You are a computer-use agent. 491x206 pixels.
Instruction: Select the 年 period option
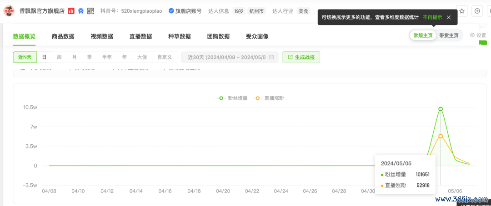[125, 57]
